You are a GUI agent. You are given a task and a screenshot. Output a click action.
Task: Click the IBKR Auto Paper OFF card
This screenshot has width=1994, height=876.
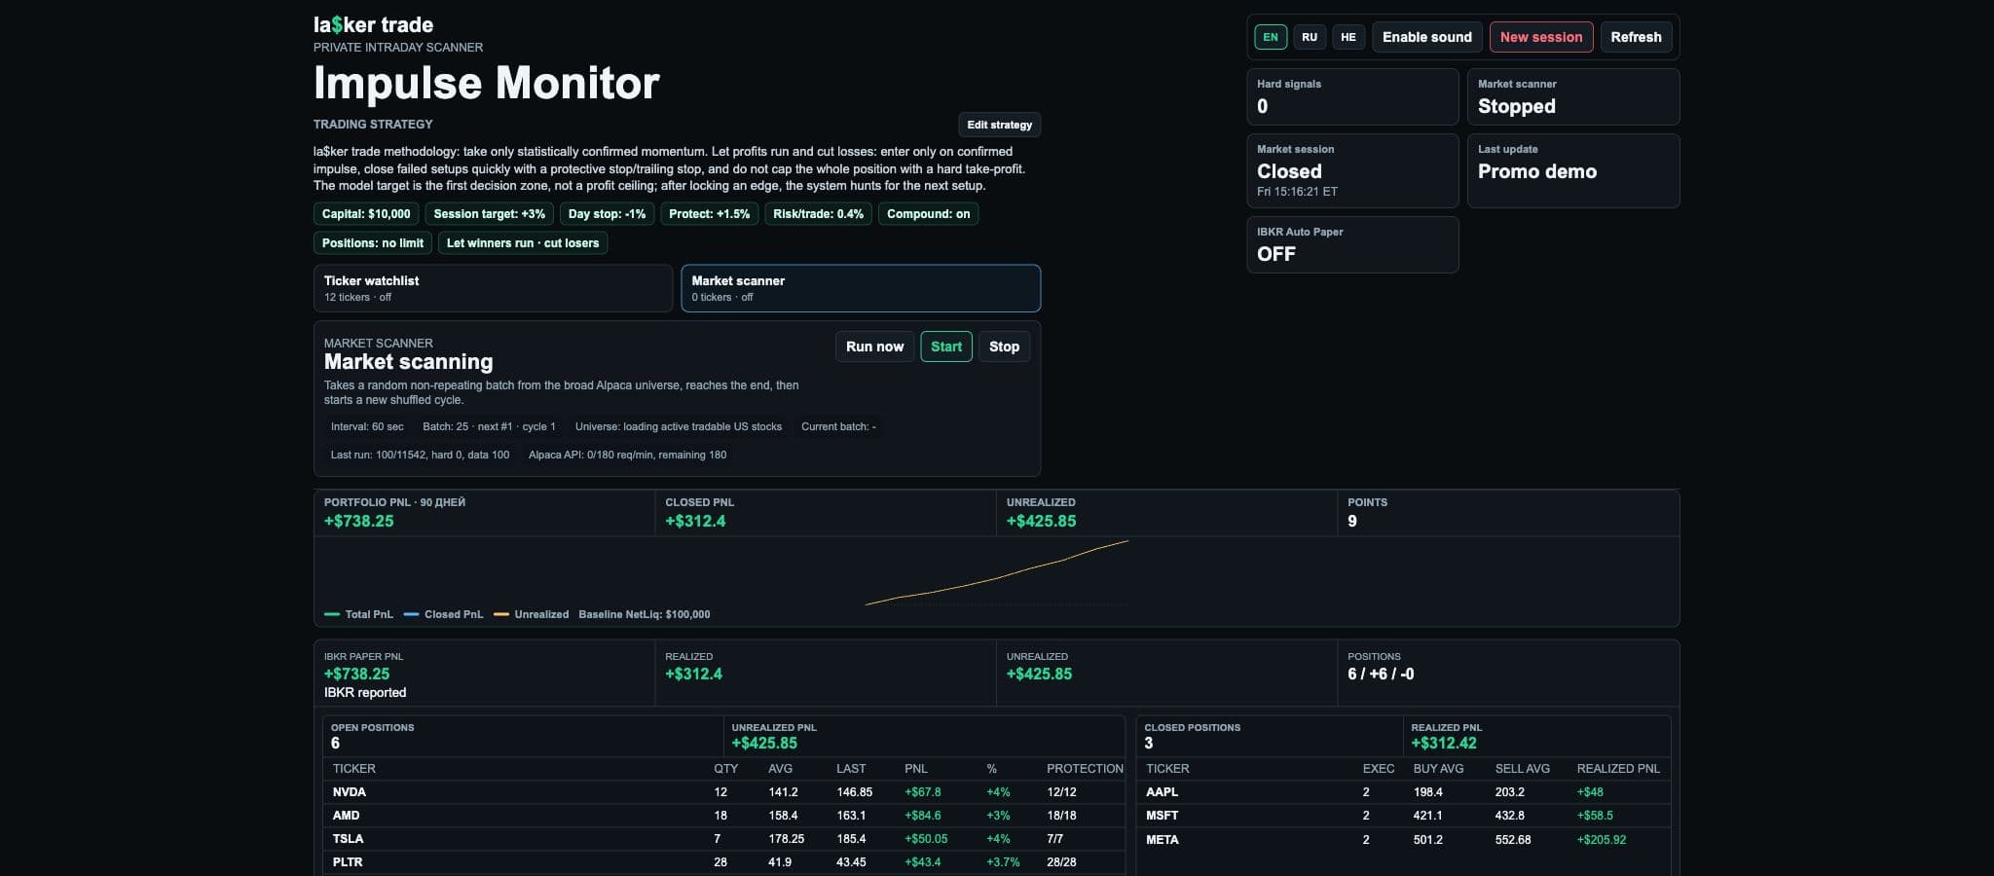coord(1352,244)
